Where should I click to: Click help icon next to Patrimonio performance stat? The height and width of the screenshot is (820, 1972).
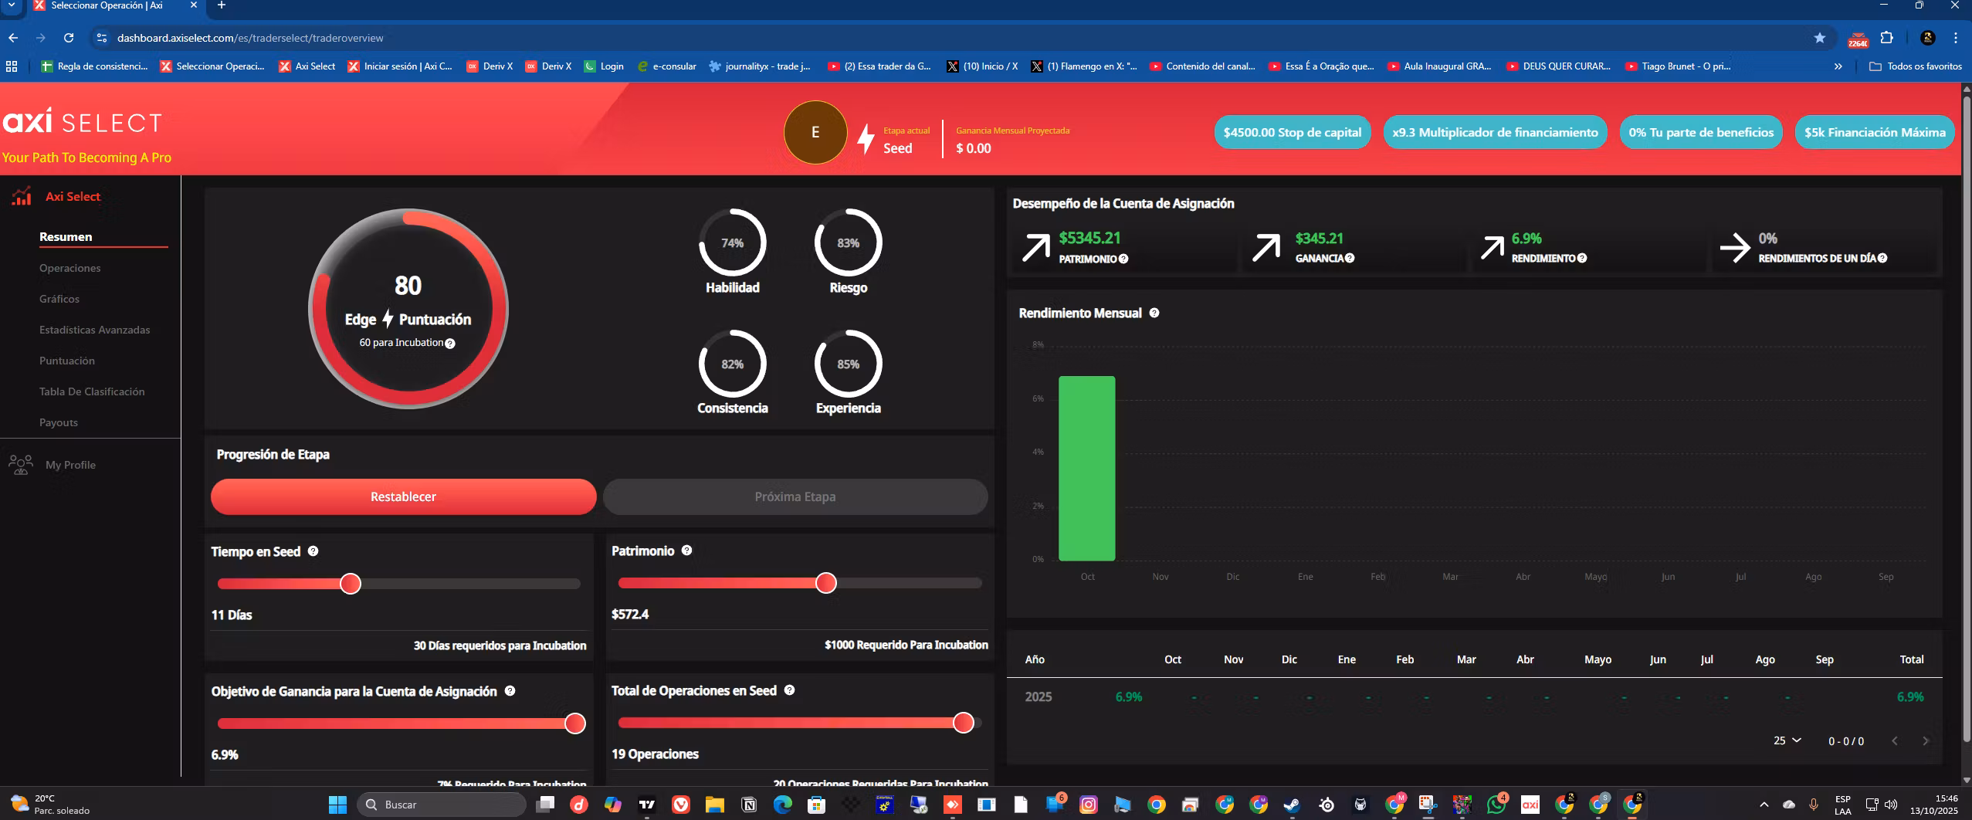click(1123, 259)
